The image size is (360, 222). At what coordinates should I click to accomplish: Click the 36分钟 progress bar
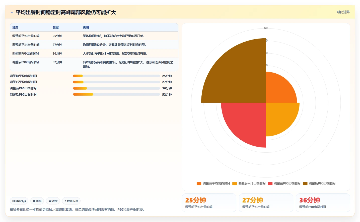pyautogui.click(x=116, y=88)
